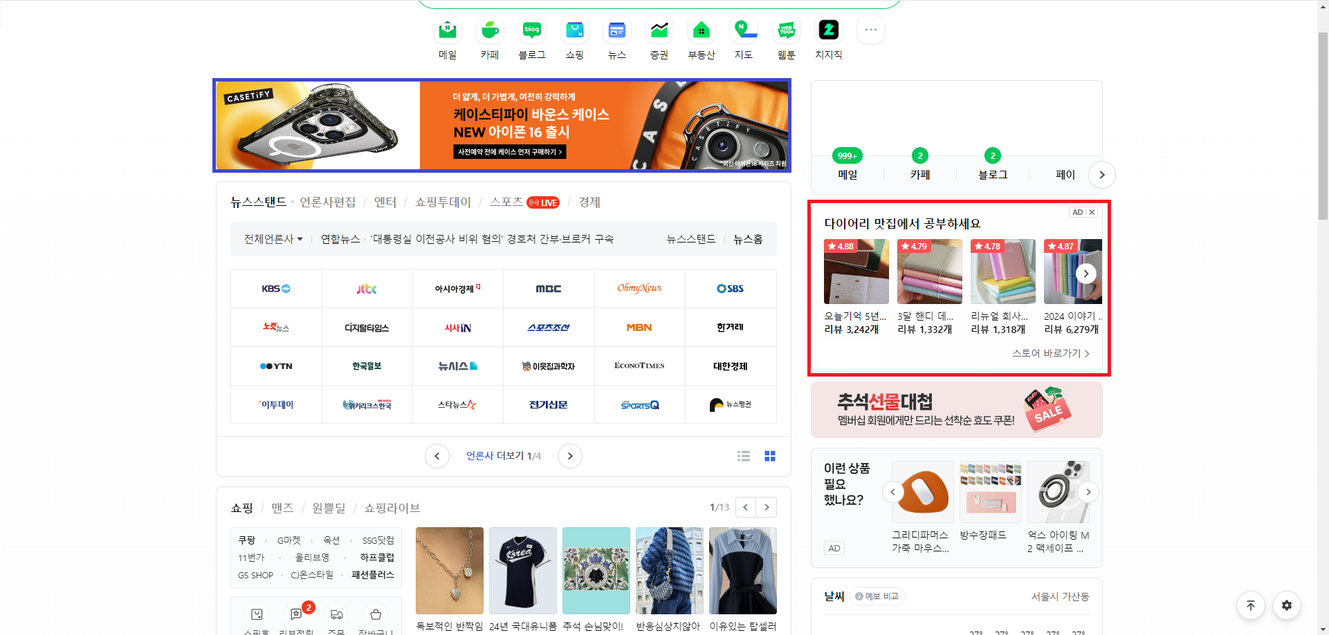Open the 올리브영 shopping mall link
Viewport: 1329px width, 635px height.
click(312, 557)
